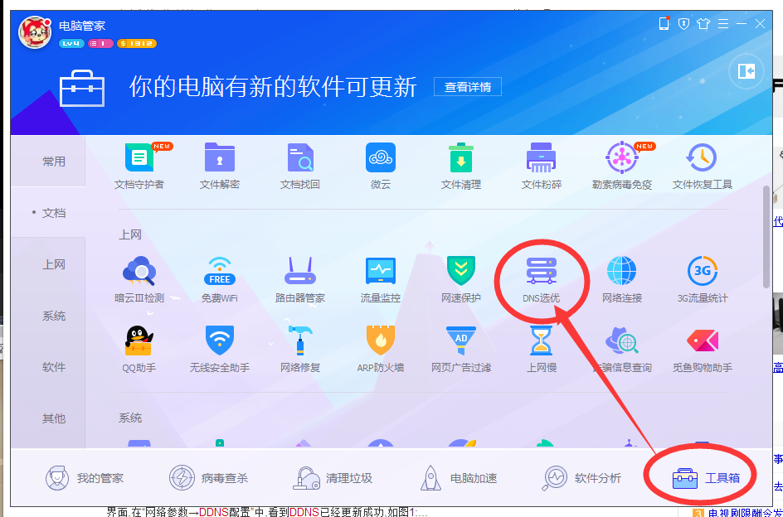Launch the 免费WiFi tool
Viewport: 783px width, 517px height.
pos(220,279)
